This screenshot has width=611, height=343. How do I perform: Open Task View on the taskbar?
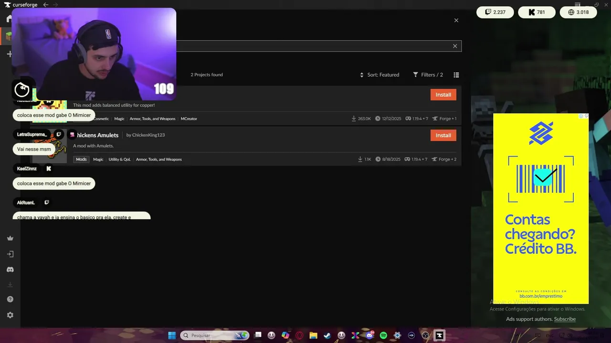tap(258, 335)
